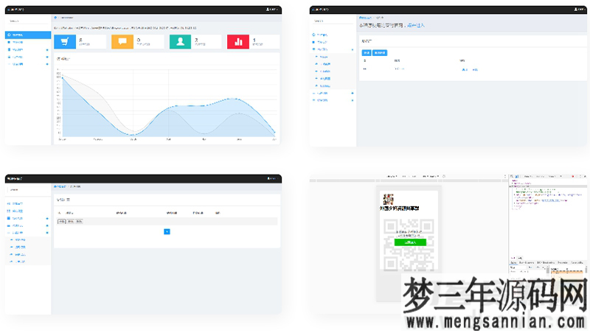Click the second sidebar item in the bottom-left screenshot
This screenshot has height=333, width=590.
point(15,211)
